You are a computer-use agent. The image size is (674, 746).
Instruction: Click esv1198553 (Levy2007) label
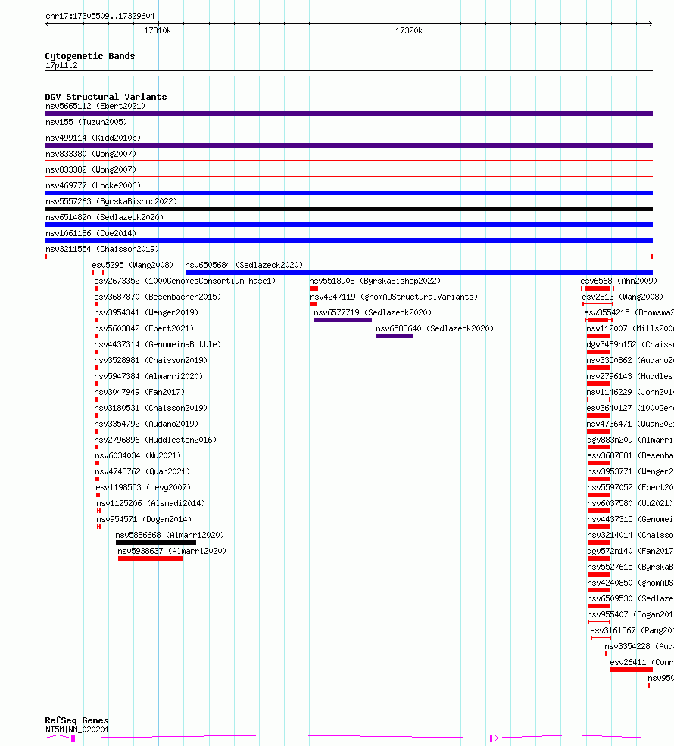tap(143, 487)
